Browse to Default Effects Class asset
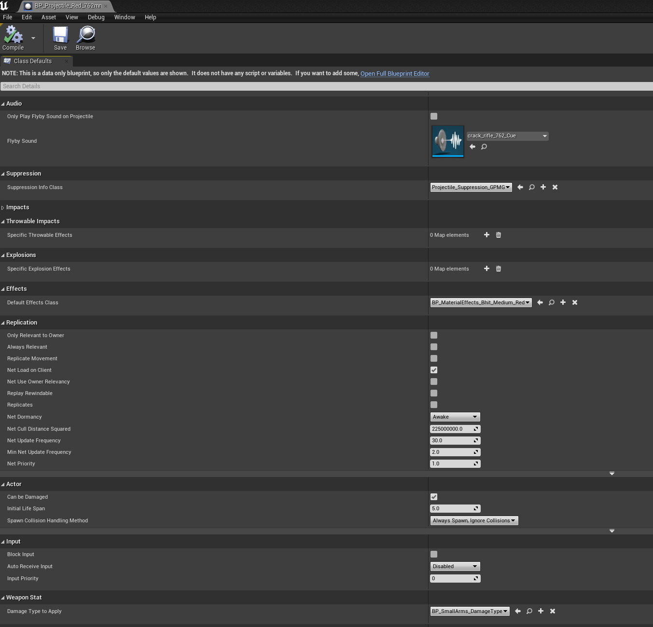The height and width of the screenshot is (627, 653). tap(552, 302)
